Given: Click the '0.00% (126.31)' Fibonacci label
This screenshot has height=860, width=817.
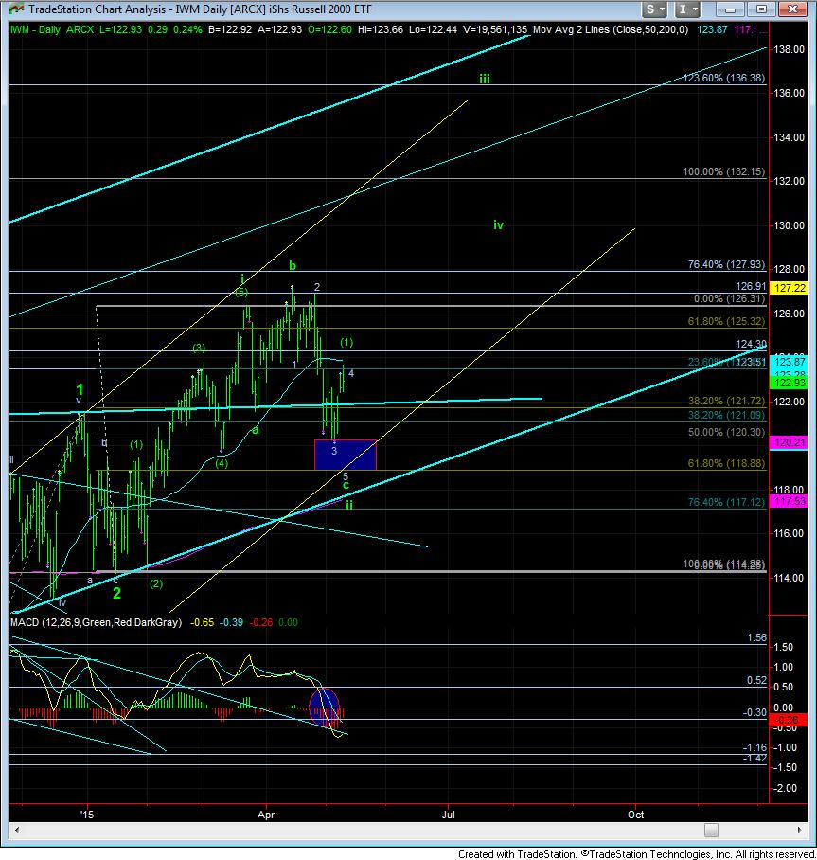Looking at the screenshot, I should pyautogui.click(x=729, y=299).
